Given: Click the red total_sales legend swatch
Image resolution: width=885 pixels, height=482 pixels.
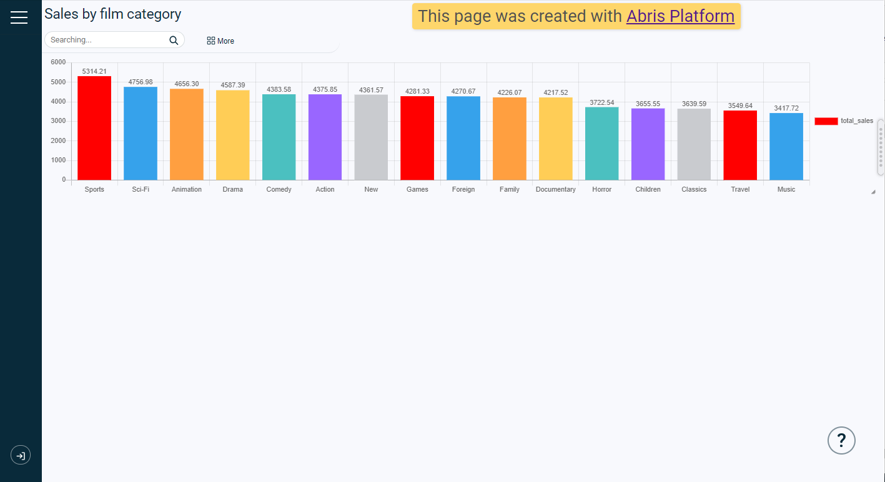Looking at the screenshot, I should click(x=826, y=121).
